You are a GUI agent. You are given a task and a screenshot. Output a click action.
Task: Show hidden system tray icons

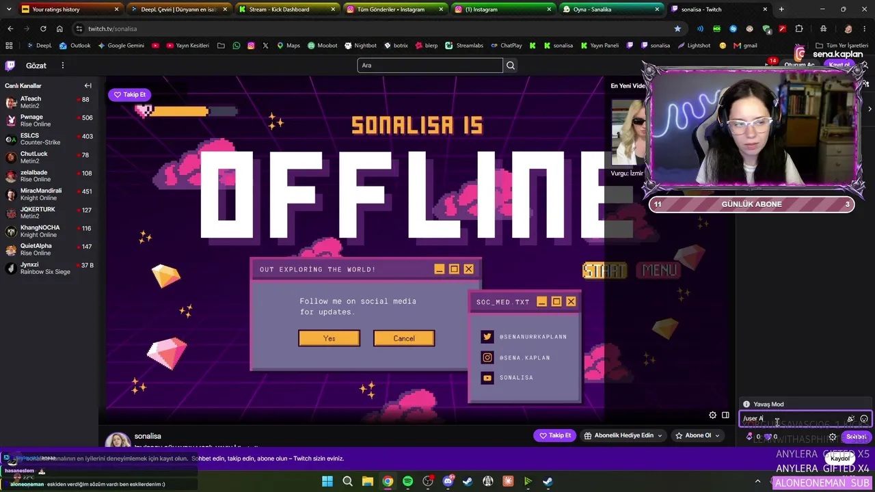(757, 481)
